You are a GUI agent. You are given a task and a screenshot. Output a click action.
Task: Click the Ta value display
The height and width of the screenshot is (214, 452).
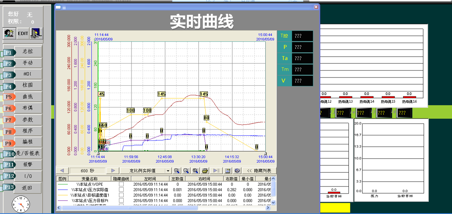click(302, 58)
